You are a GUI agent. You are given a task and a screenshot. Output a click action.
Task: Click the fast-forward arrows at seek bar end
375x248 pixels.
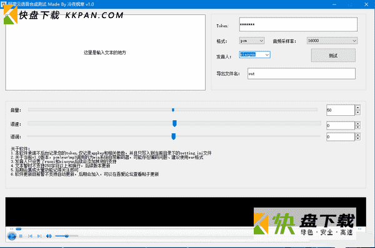[360, 229]
